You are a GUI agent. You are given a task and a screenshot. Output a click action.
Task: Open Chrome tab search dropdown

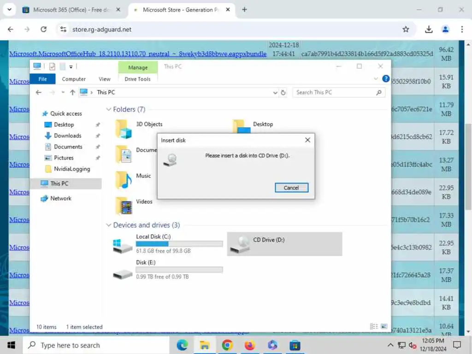tap(9, 10)
